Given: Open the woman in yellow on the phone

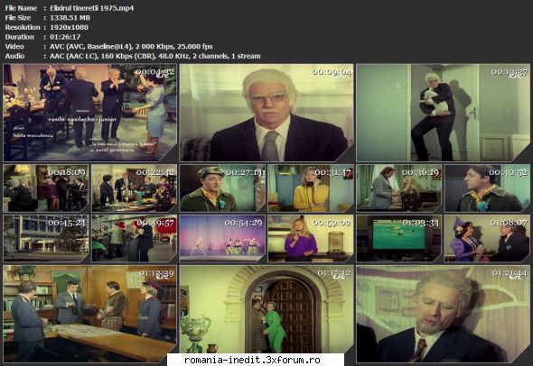Looking at the screenshot, I should pyautogui.click(x=311, y=188).
